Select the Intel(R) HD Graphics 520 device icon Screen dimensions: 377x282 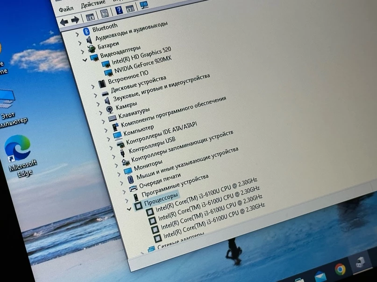click(x=106, y=64)
